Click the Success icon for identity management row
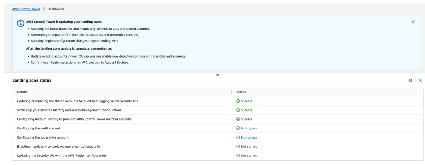Viewport: 425px width, 165px height. 238,110
